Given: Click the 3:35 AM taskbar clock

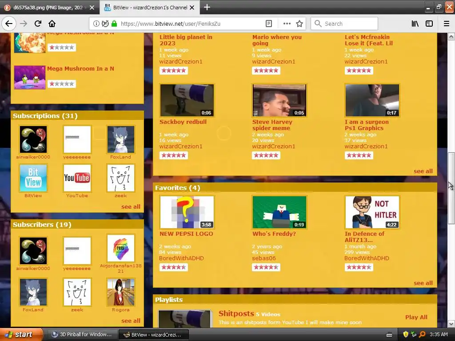Looking at the screenshot, I should [439, 334].
